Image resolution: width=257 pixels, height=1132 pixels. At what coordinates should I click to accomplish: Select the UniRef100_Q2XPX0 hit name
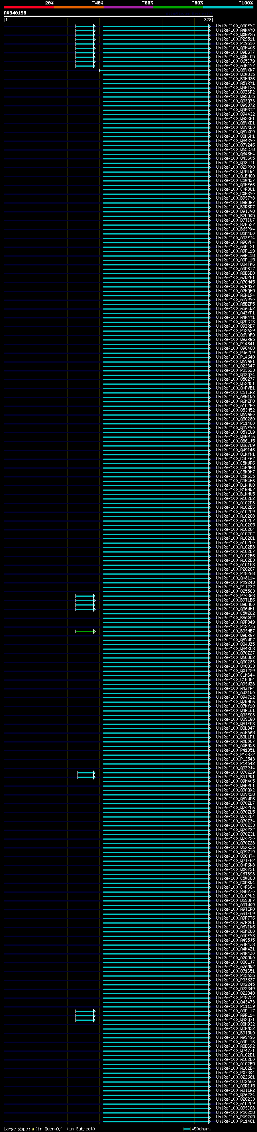[x=235, y=167]
